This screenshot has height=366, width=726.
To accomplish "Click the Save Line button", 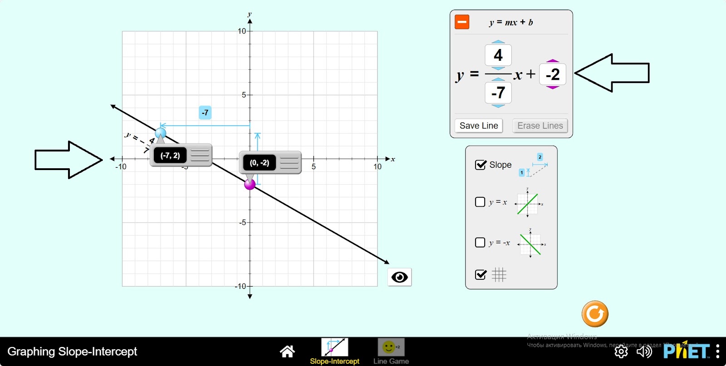I will click(479, 126).
